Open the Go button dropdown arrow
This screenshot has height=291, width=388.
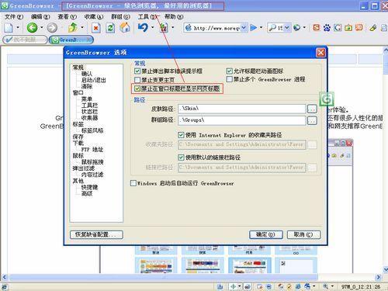point(261,27)
